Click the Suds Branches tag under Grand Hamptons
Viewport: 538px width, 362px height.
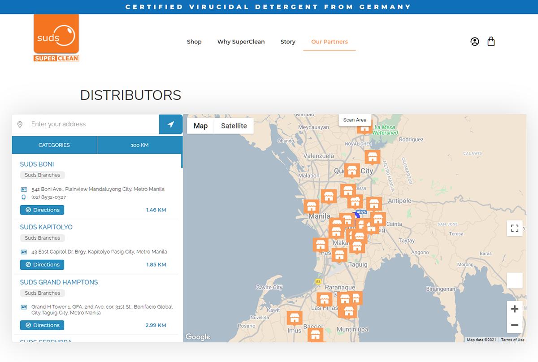click(43, 293)
